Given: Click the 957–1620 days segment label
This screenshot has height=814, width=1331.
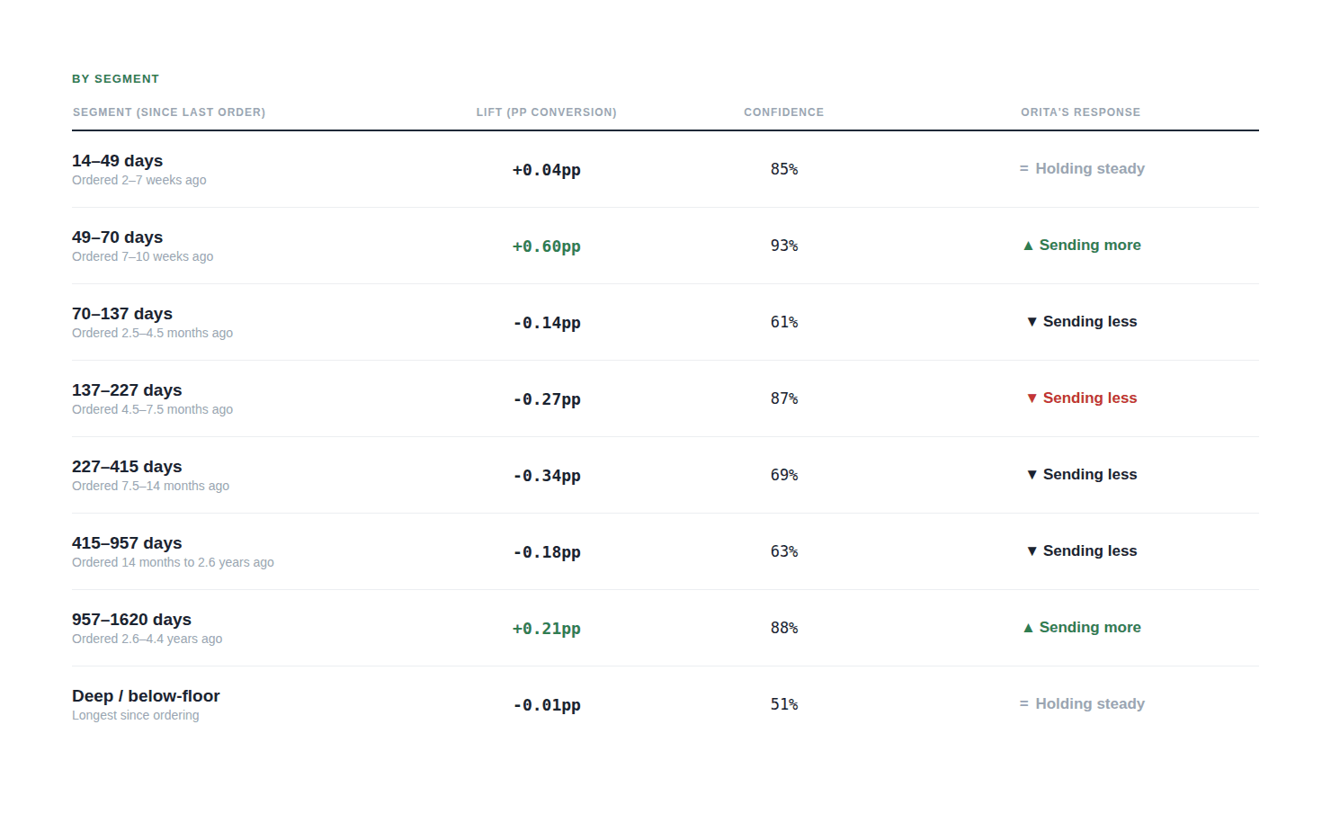Looking at the screenshot, I should (x=131, y=620).
